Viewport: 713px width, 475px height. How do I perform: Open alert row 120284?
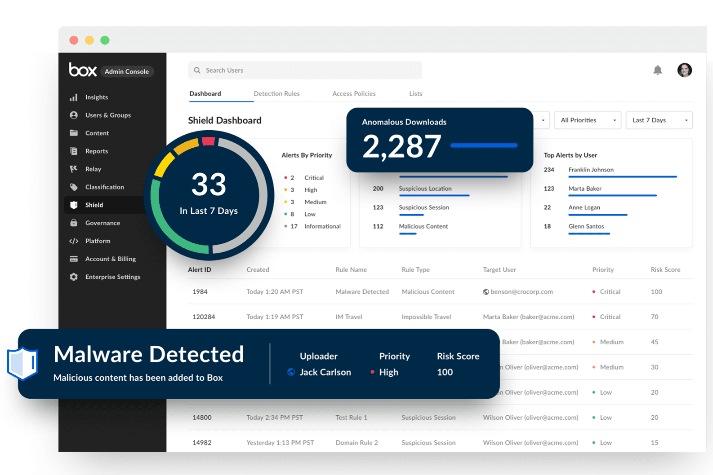440,317
